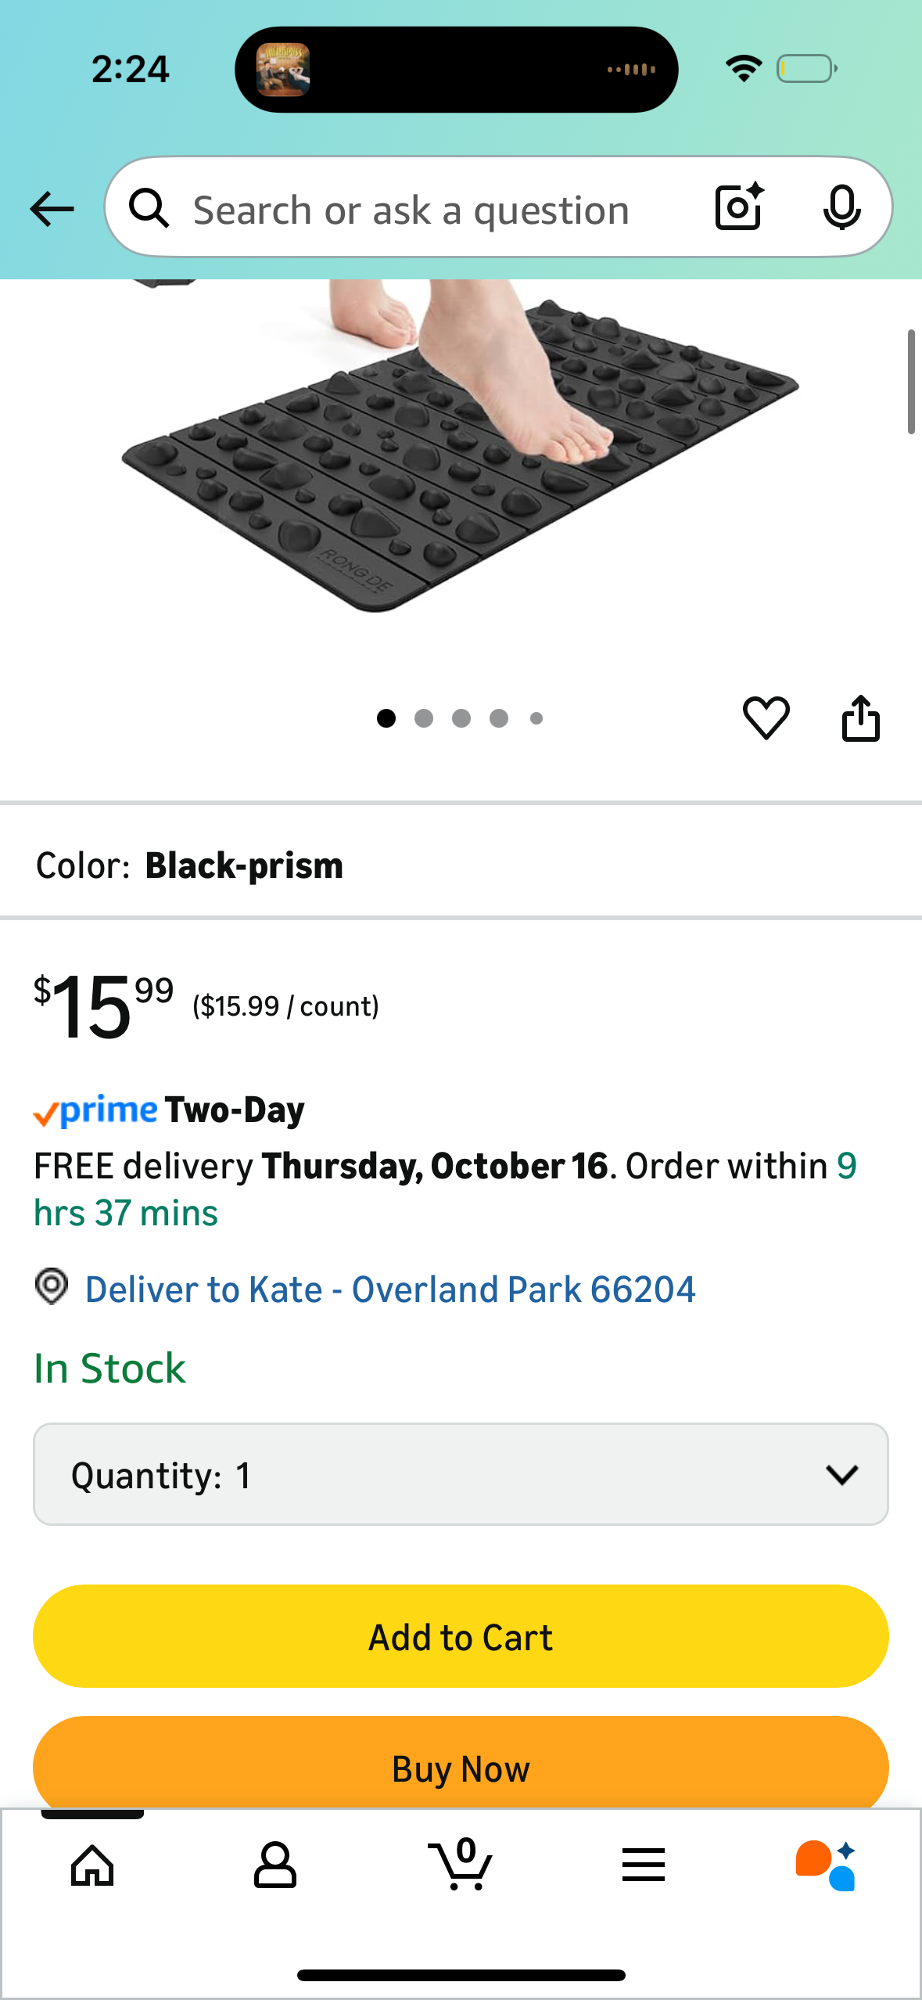The image size is (922, 2000).
Task: Show the third product image
Action: (x=461, y=718)
